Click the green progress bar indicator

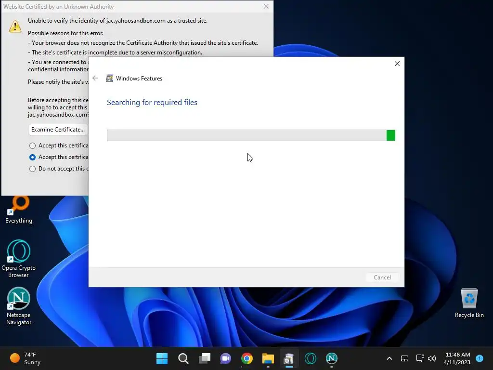click(391, 135)
